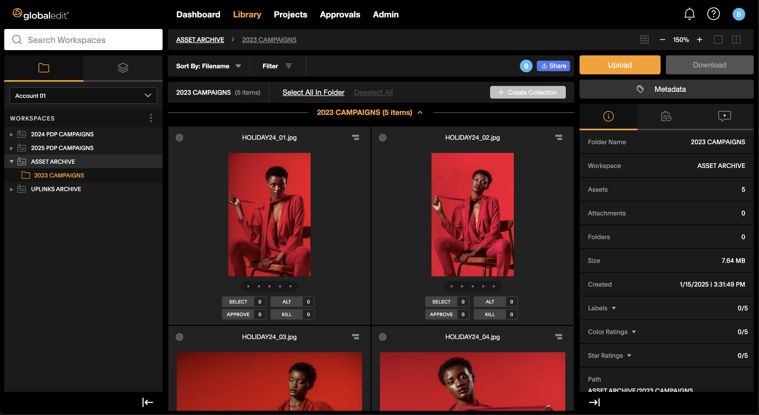Click the 2023 CAMPAIGNS folder icon in tree
Viewport: 759px width, 415px height.
coord(26,175)
